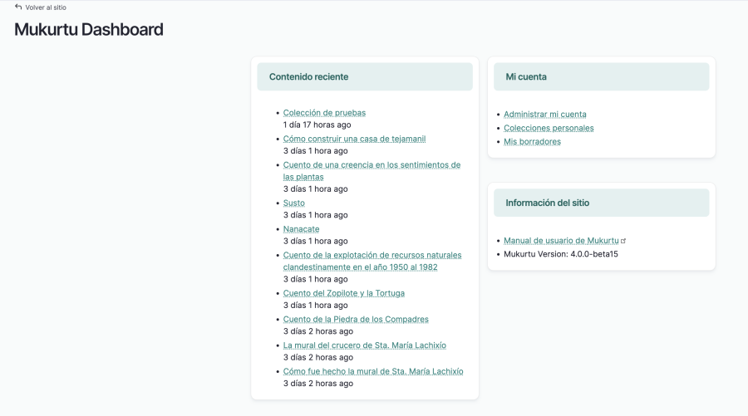Open La mural del crucero de Sta. María Lachixío
This screenshot has height=416, width=748.
(365, 345)
